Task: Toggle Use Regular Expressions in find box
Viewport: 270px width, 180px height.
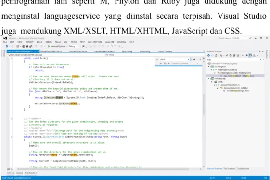Action: coord(168,64)
